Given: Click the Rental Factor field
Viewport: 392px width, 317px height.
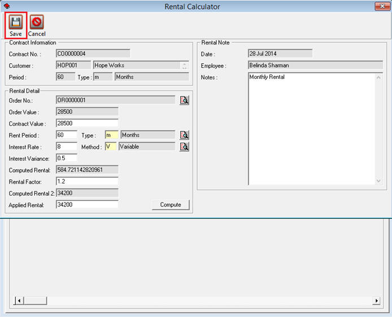Looking at the screenshot, I should 87,182.
